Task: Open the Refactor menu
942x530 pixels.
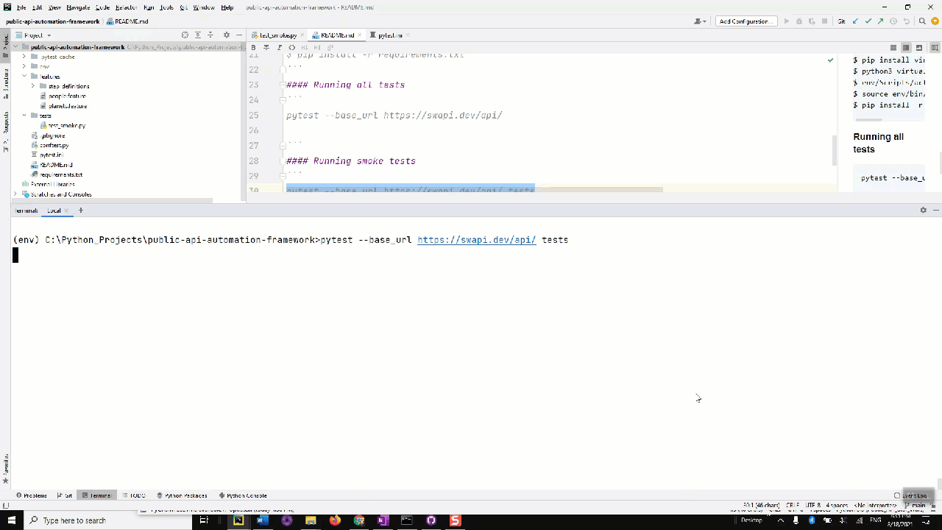Action: point(126,7)
